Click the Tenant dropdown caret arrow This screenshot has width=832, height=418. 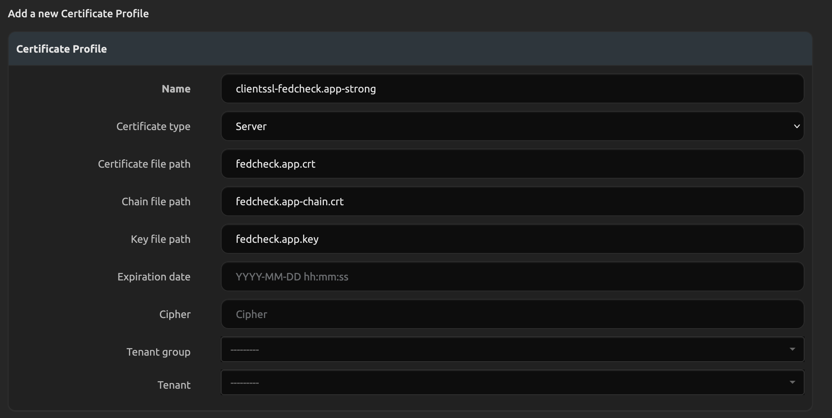point(792,383)
